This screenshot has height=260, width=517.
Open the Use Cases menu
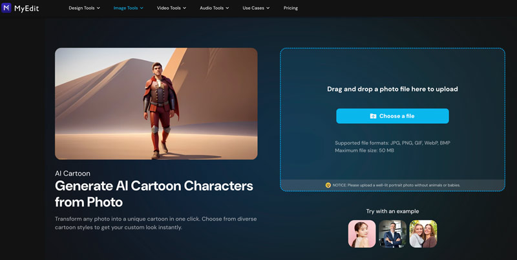coord(256,8)
